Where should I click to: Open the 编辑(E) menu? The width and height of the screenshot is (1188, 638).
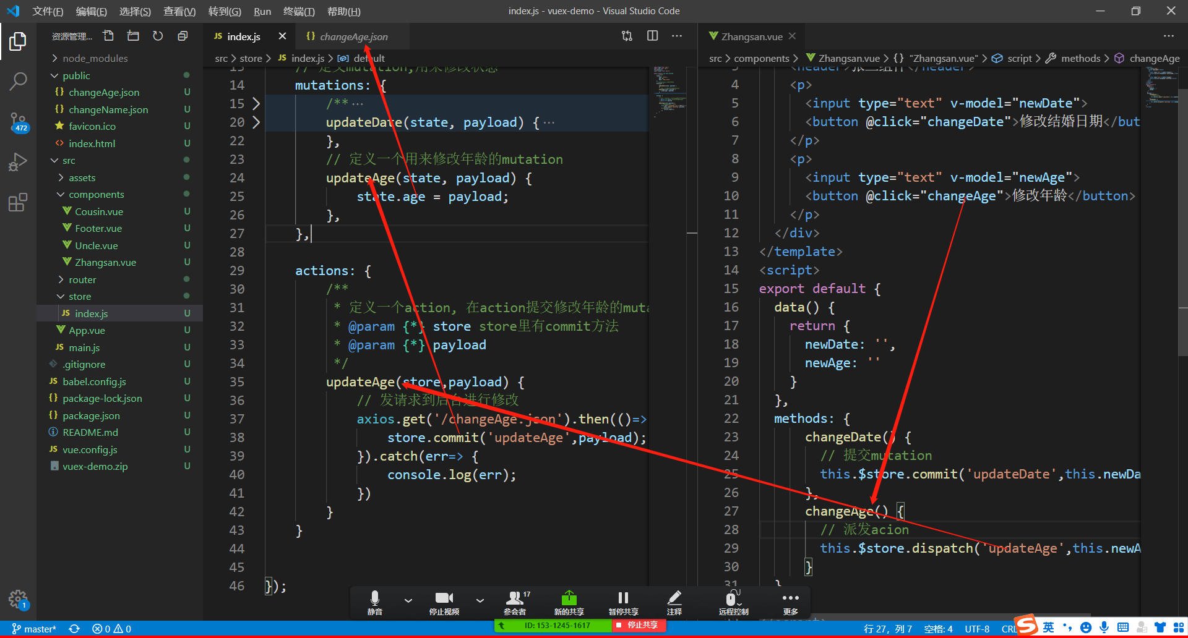[92, 11]
